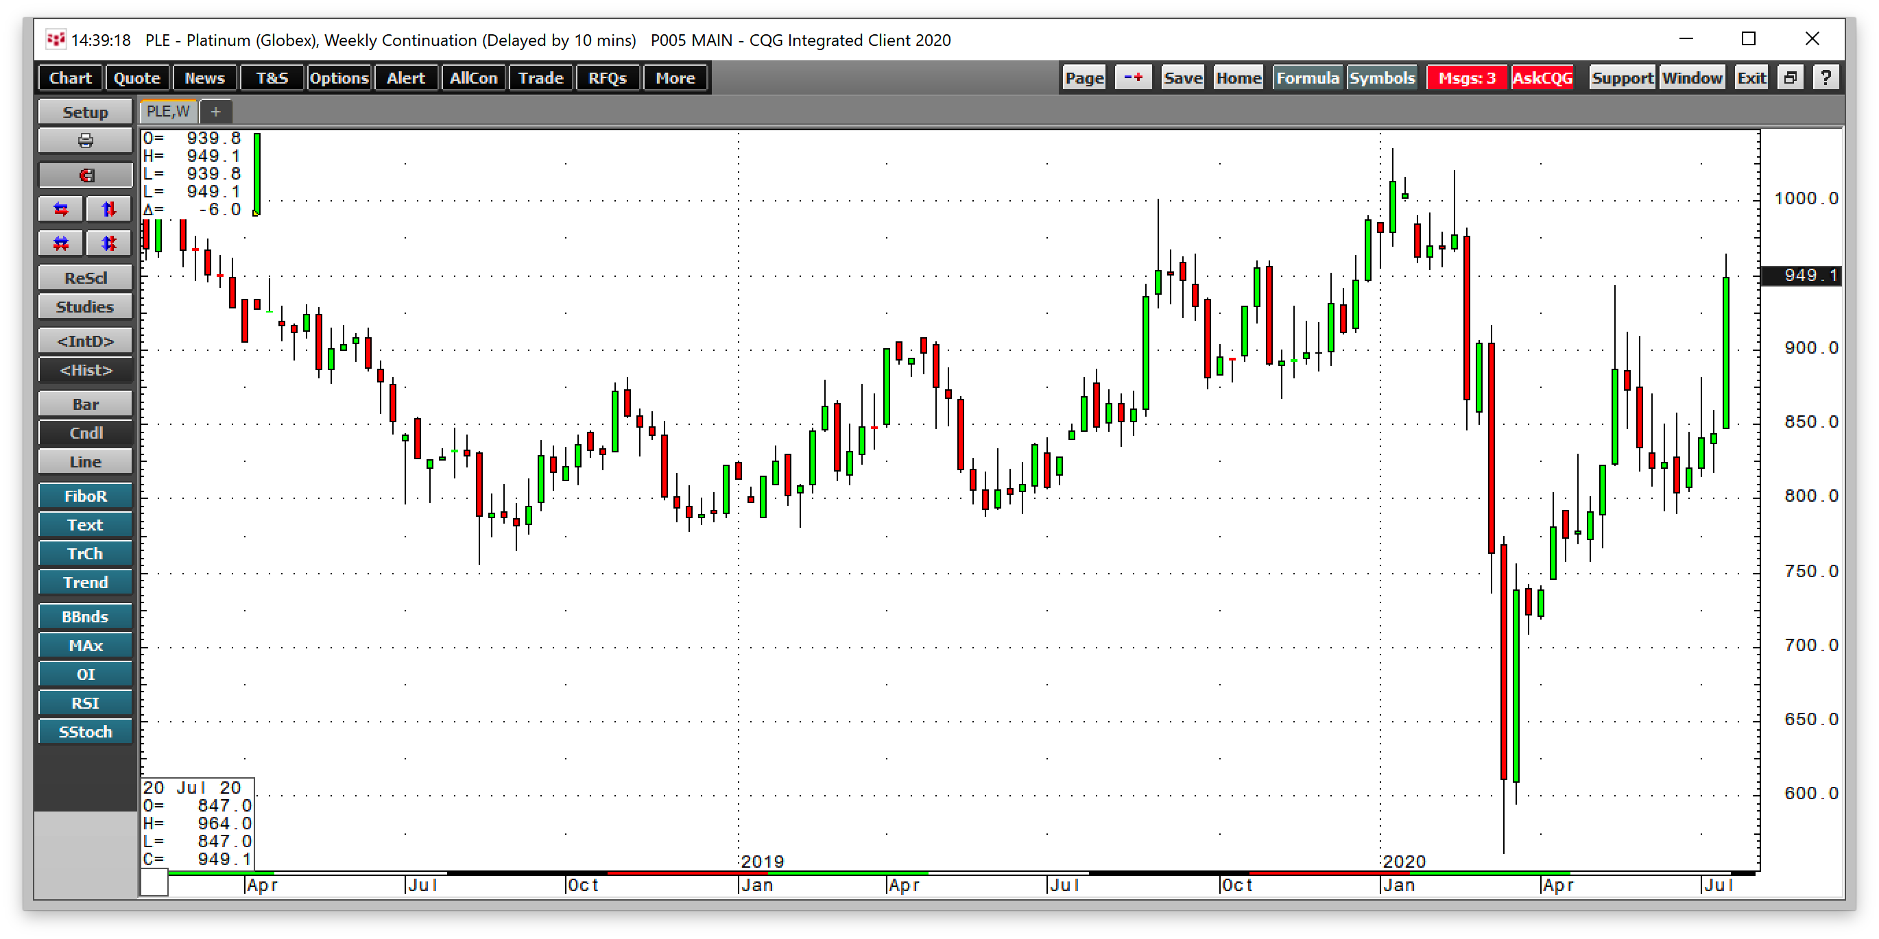Select Line chart type

(x=85, y=462)
